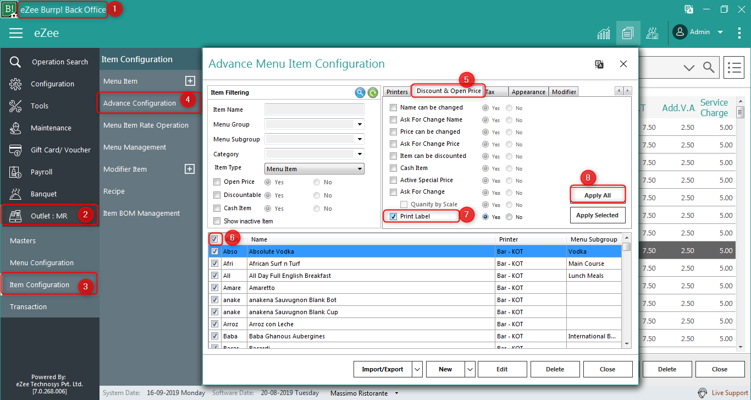Viewport: 751px width, 400px height.
Task: Open the Admin account dropdown arrow
Action: click(720, 32)
